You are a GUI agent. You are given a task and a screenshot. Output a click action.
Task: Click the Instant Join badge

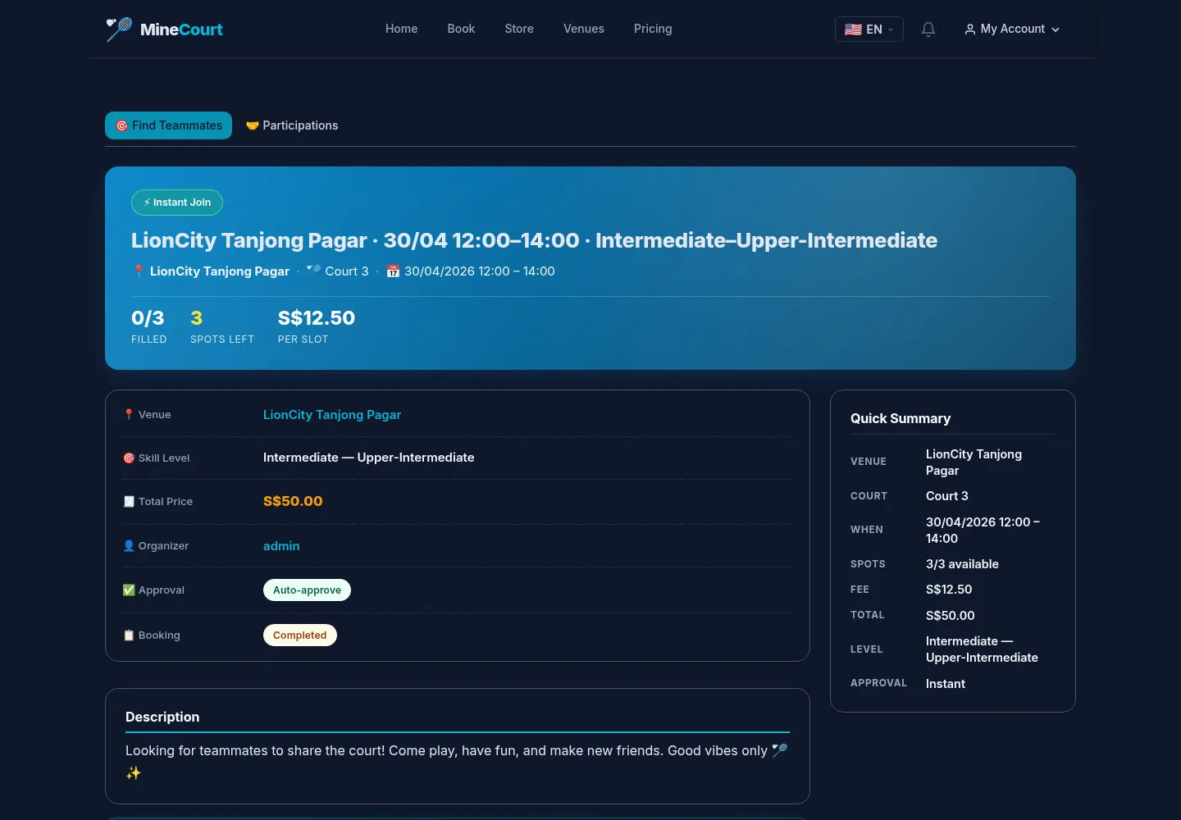(x=177, y=203)
